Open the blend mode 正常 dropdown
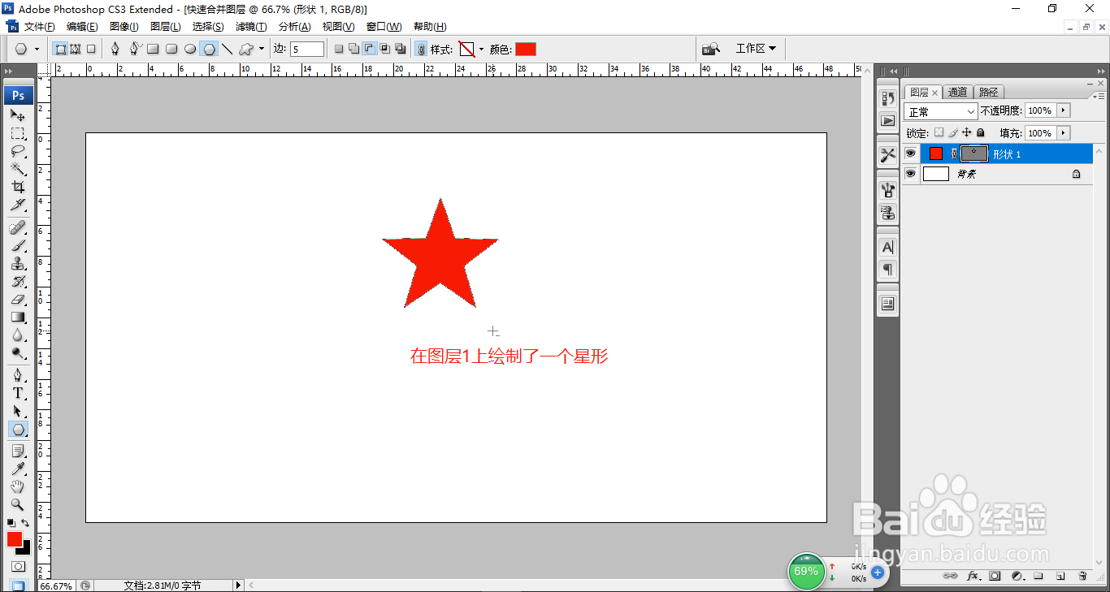Screen dimensions: 1110x592 pyautogui.click(x=941, y=111)
